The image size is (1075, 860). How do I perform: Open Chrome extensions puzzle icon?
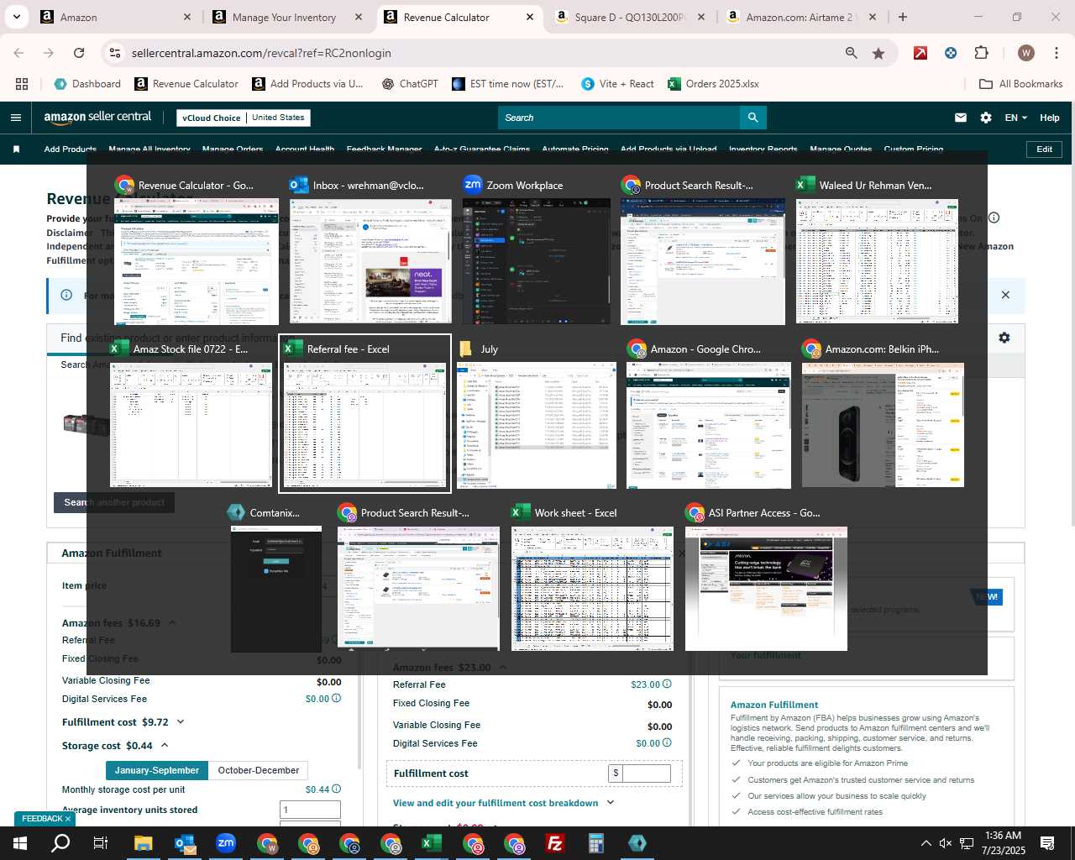(981, 53)
